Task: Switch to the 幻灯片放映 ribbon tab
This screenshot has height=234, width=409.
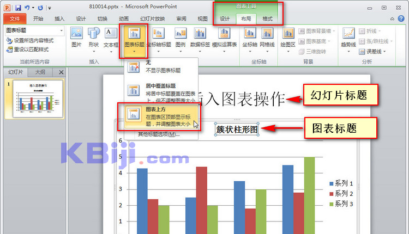Action: [152, 19]
